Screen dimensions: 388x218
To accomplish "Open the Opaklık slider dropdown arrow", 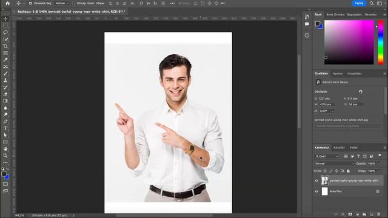I will 378,163.
